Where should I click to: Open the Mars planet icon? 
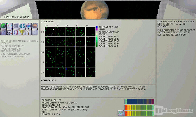point(35,26)
